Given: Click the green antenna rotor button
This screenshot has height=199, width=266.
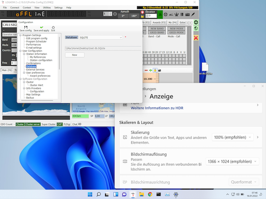Looking at the screenshot, I should tap(160, 15).
